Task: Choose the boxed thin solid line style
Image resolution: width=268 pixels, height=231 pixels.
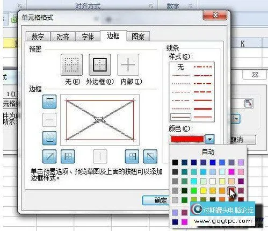Action: click(x=180, y=117)
